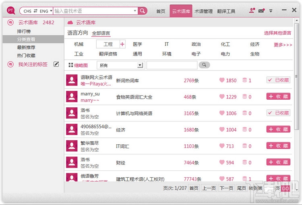
Task: Click avatar of marry_su
Action: point(72,96)
